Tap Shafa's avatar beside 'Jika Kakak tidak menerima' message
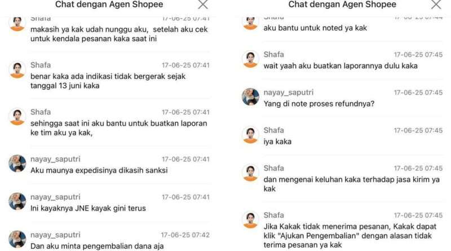 (250, 219)
